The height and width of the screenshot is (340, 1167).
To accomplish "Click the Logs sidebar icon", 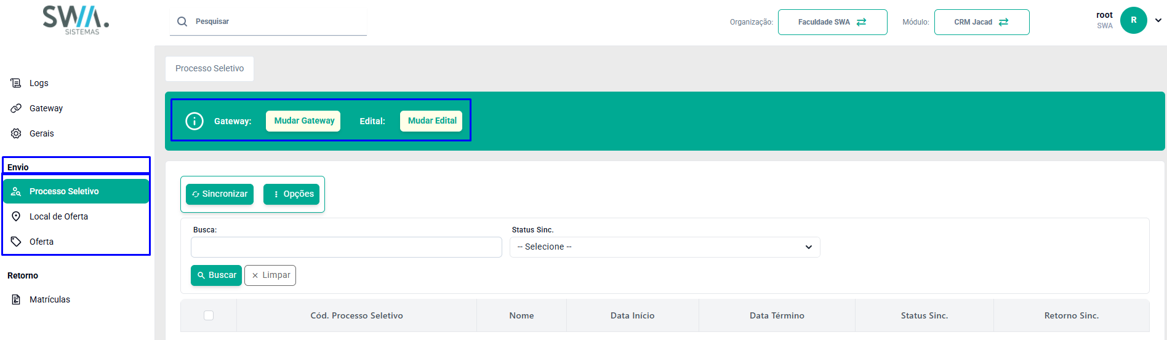I will 16,83.
